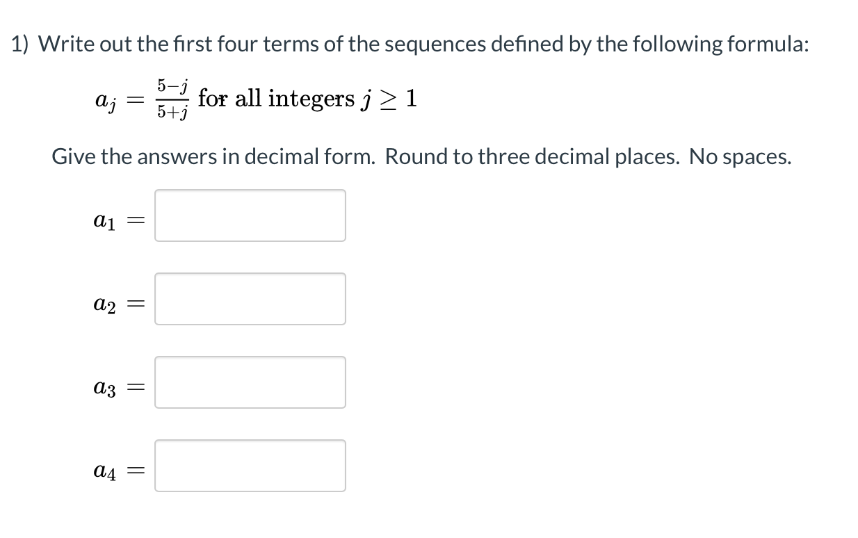858x538 pixels.
Task: Click the 'No spaces' instruction text
Action: point(737,156)
